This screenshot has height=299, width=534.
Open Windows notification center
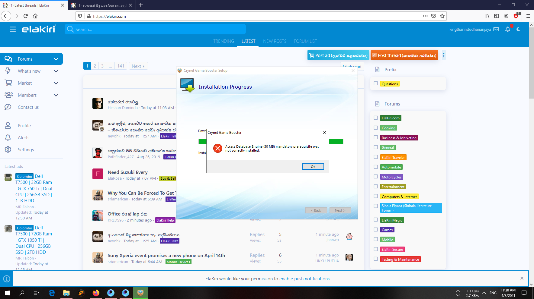coord(524,293)
